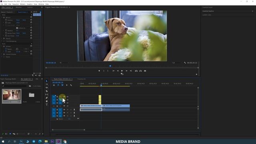The height and width of the screenshot is (144, 256).
Task: Open Timeline Display Settings wrench
Action: tap(71, 85)
